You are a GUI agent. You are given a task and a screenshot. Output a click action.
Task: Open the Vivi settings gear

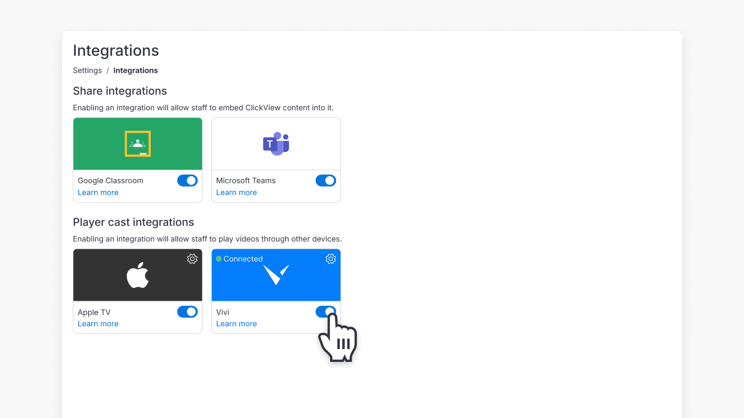click(x=331, y=259)
